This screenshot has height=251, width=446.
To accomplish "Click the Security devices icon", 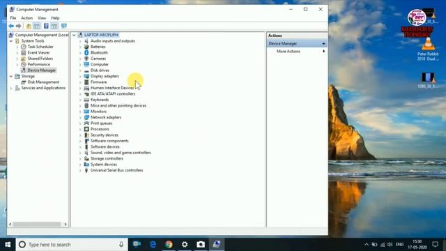I will point(86,135).
